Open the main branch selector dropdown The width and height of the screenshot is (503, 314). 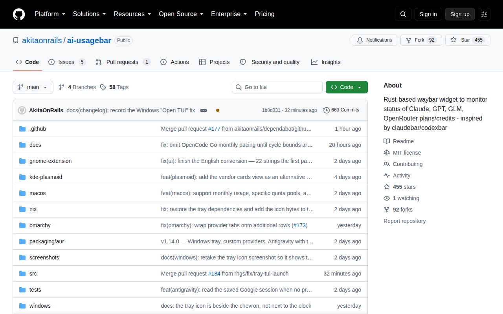click(x=33, y=87)
